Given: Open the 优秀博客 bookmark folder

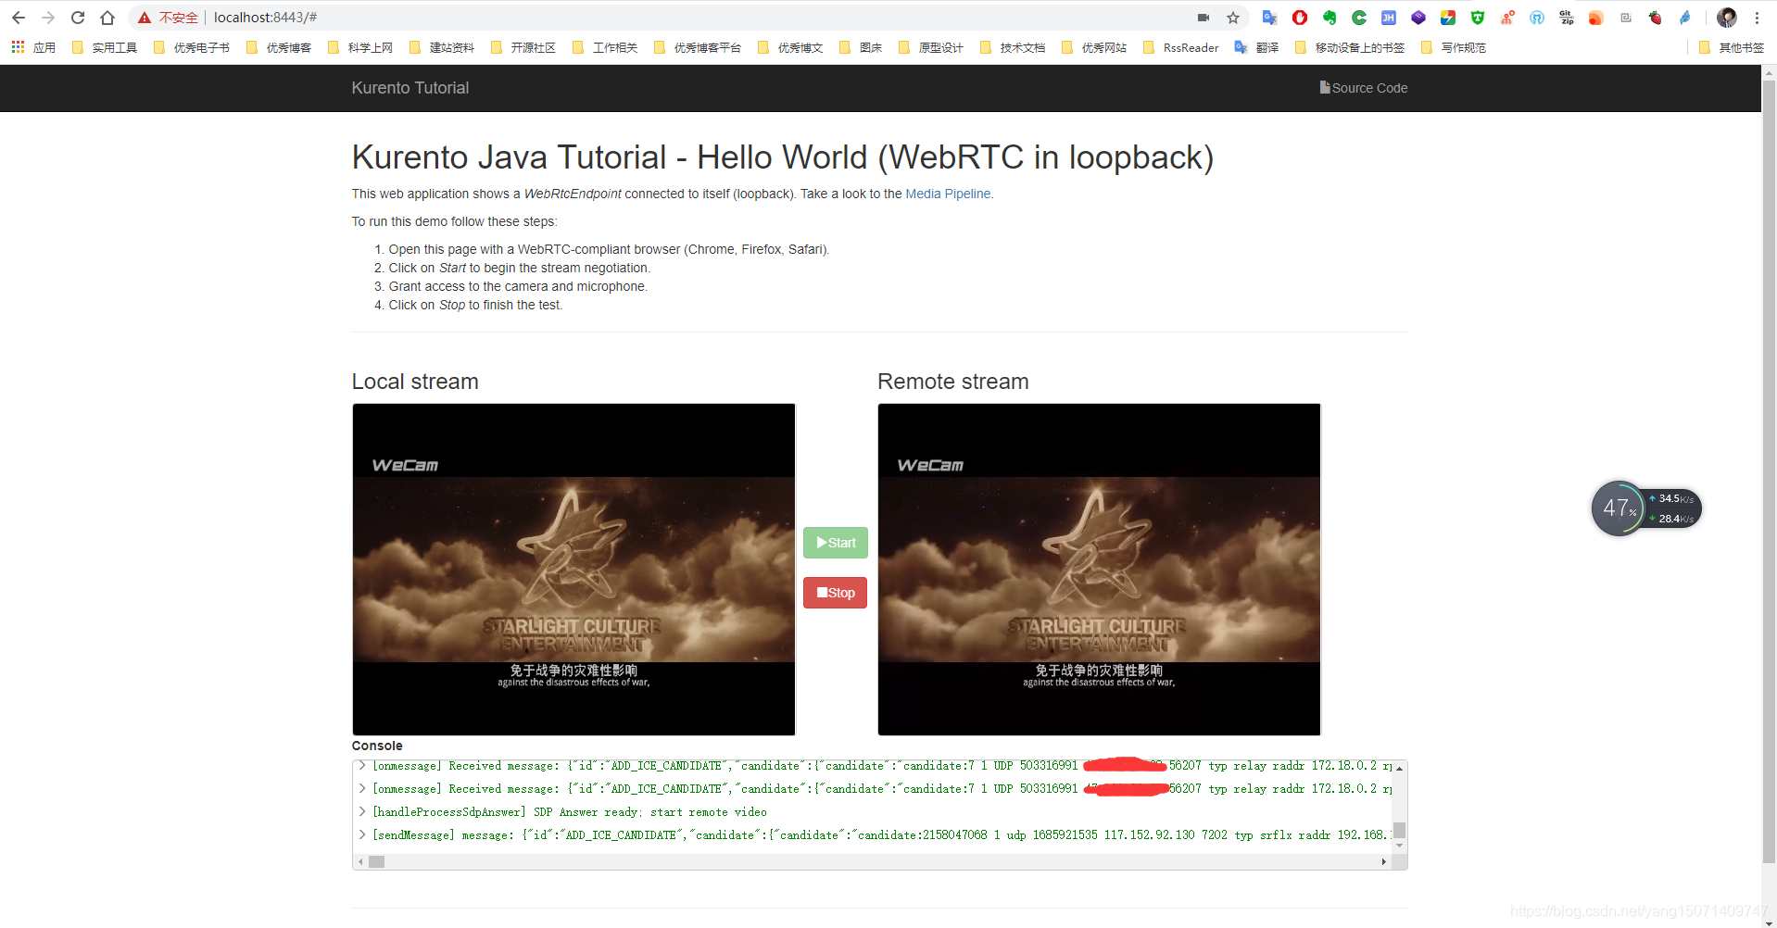Looking at the screenshot, I should tap(279, 47).
